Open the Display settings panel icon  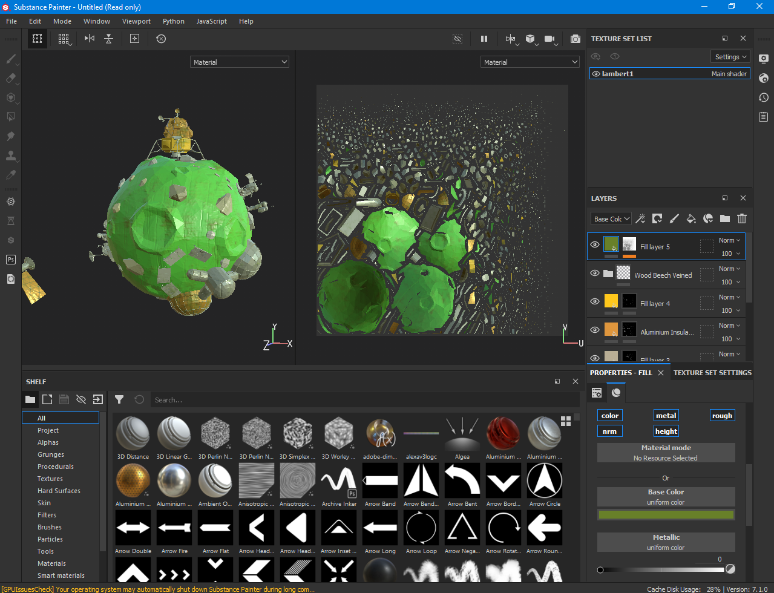764,59
